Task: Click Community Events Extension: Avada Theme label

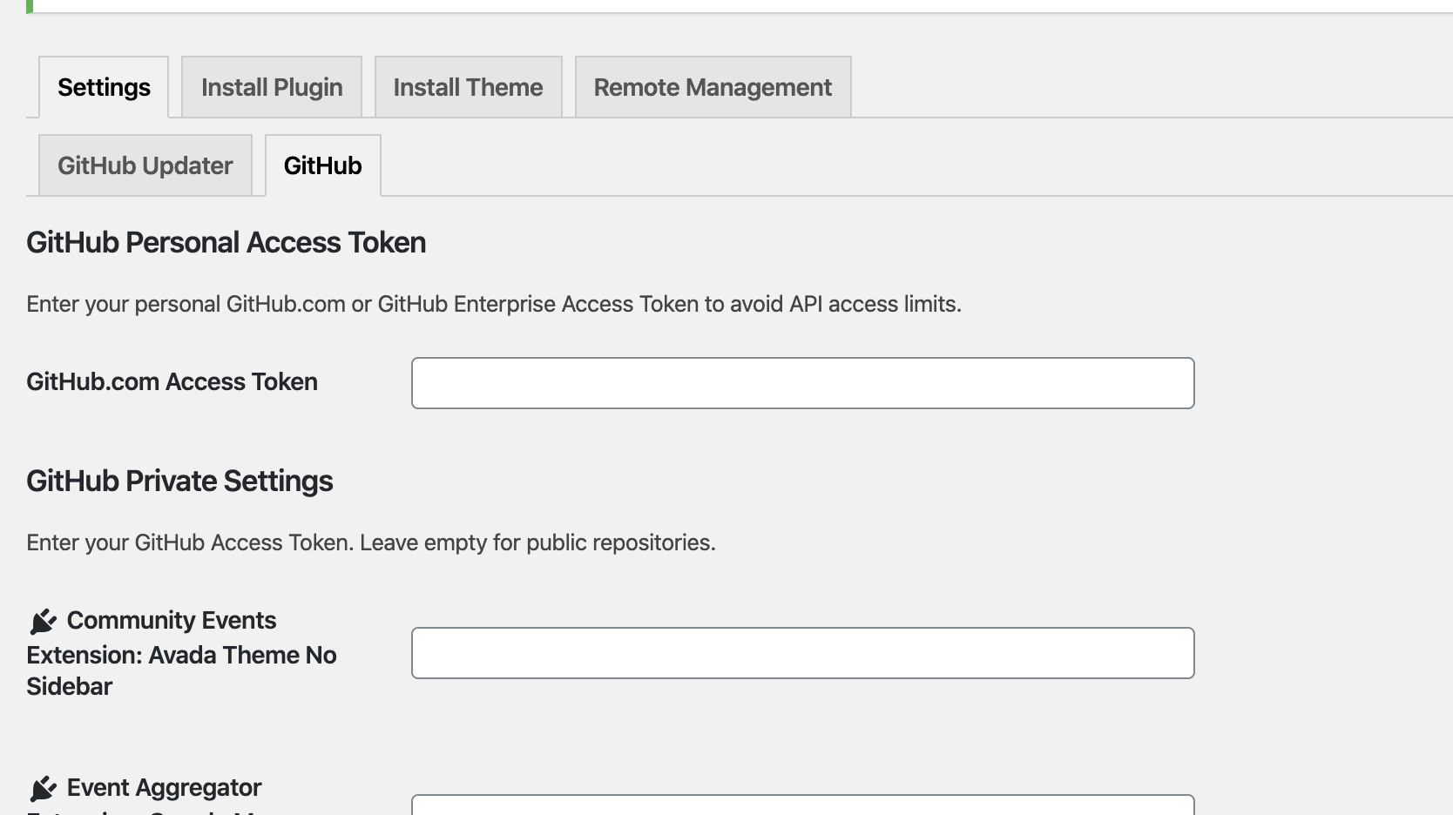Action: pos(181,653)
